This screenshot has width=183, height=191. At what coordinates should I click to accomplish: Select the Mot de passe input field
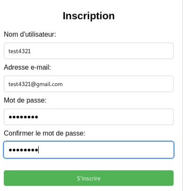pos(89,117)
